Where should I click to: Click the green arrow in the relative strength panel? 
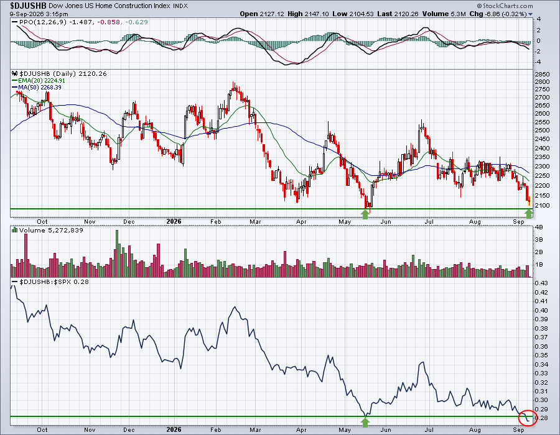click(x=365, y=422)
